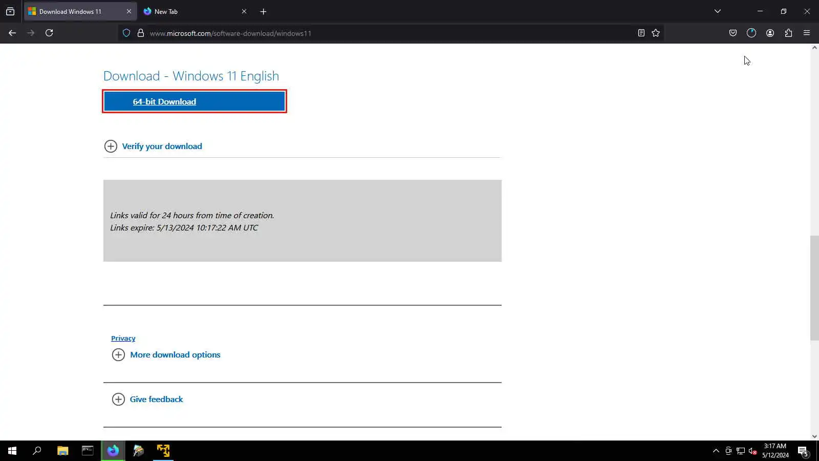Open the terminal app on the taskbar
The height and width of the screenshot is (461, 819).
click(88, 451)
